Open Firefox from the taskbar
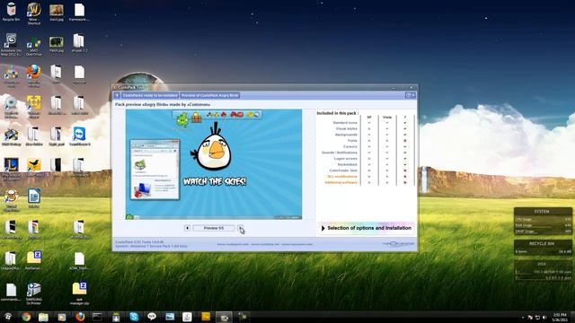575x323 pixels. click(x=80, y=317)
